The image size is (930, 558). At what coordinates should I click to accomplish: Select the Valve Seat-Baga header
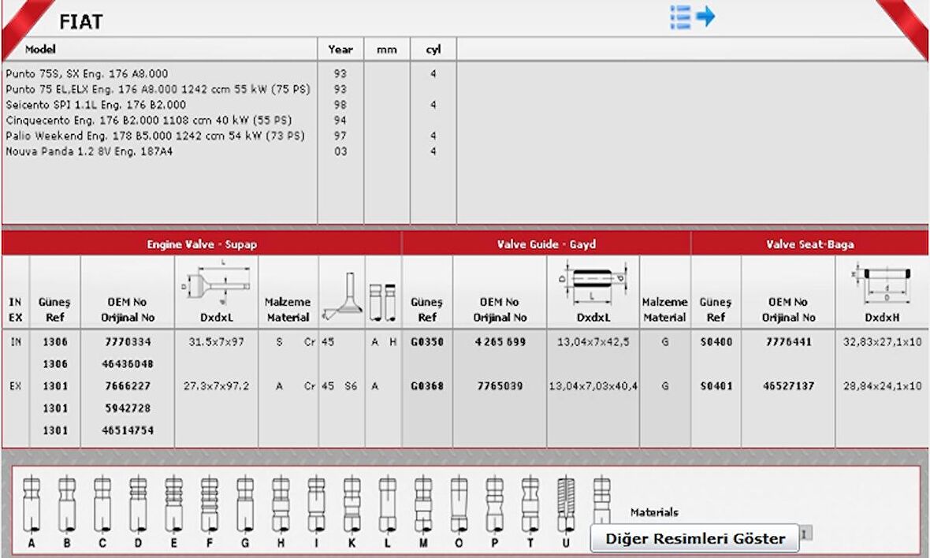tap(809, 244)
